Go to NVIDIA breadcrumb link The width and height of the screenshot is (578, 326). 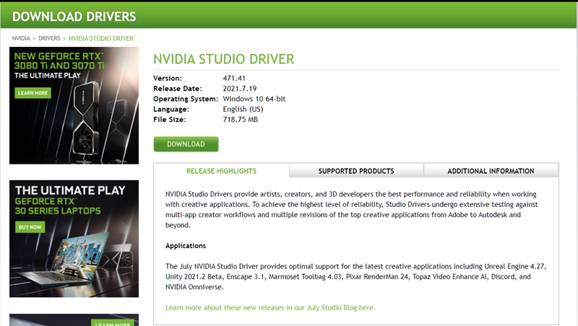21,38
